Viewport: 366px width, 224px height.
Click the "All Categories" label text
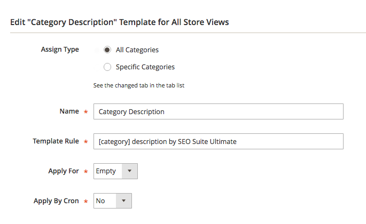click(137, 50)
